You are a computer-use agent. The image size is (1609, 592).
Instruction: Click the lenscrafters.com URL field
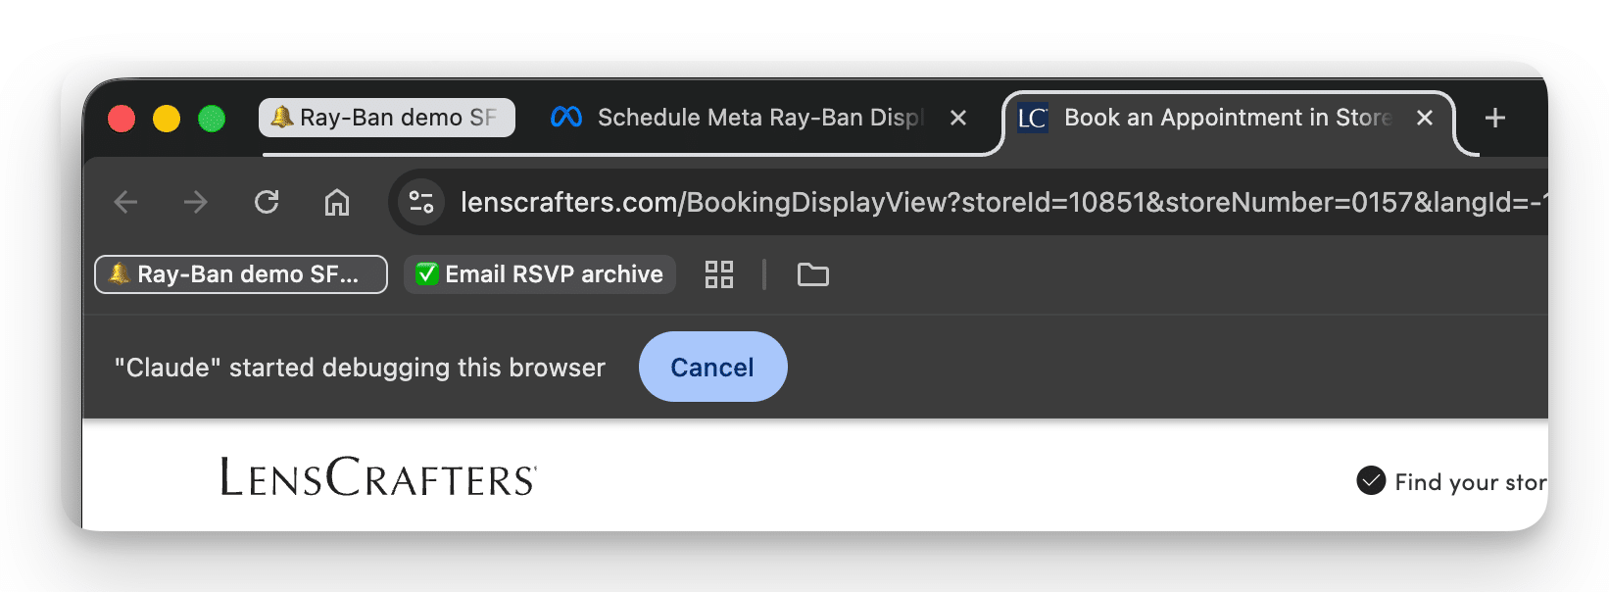coord(980,203)
